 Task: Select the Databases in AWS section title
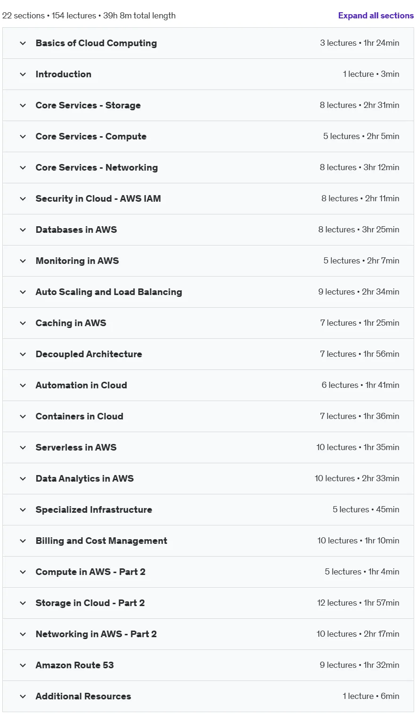pos(76,230)
